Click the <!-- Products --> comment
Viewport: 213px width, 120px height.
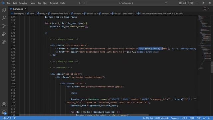(x=61, y=68)
